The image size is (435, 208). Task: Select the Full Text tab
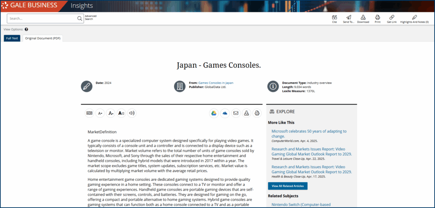coord(12,38)
